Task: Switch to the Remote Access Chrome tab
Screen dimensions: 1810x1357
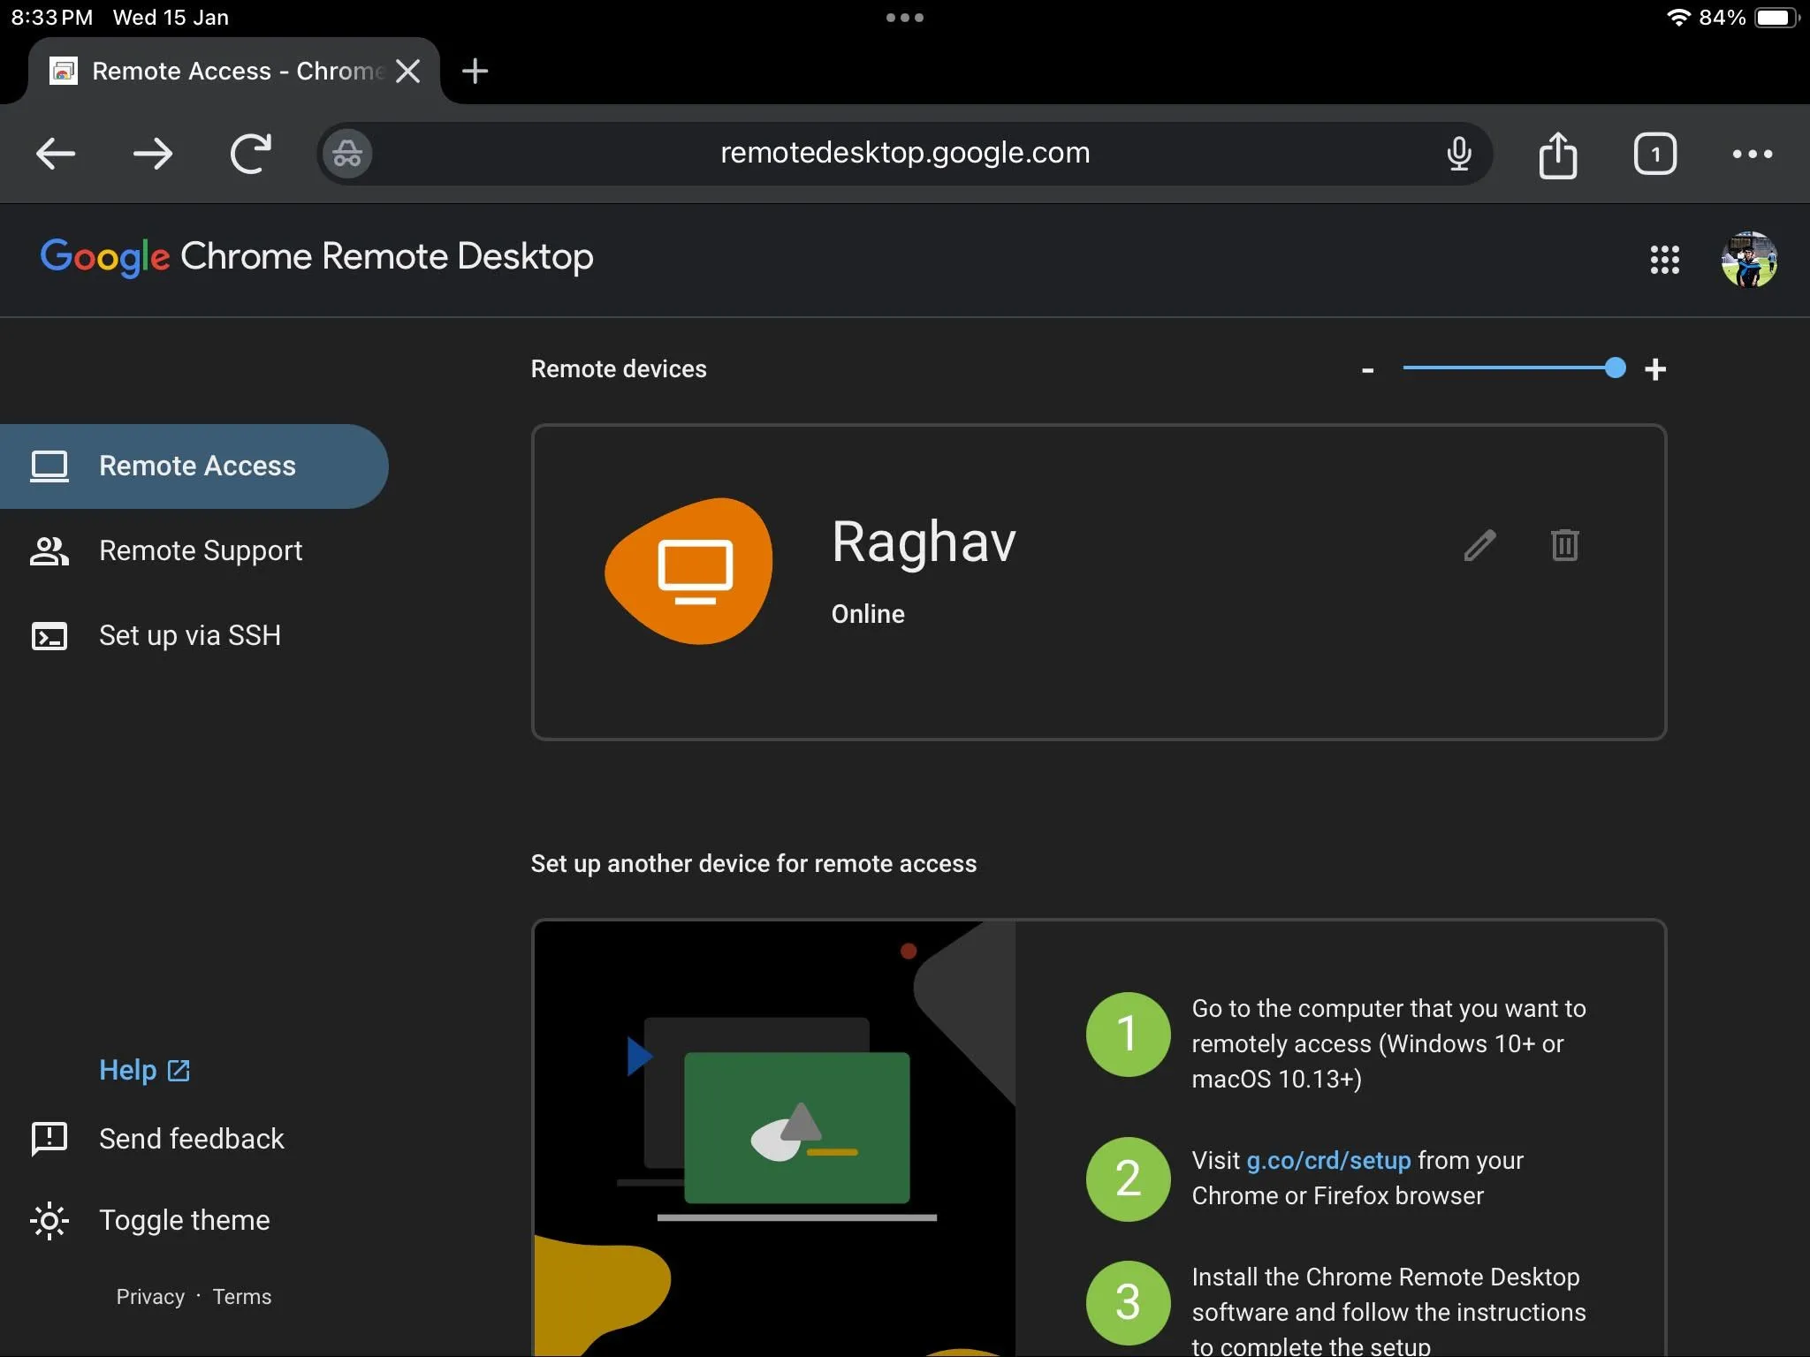Action: [212, 71]
